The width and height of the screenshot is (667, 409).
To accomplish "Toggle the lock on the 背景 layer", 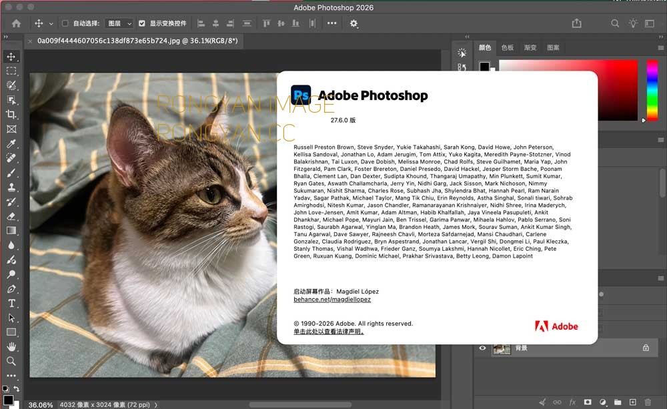I will tap(646, 348).
